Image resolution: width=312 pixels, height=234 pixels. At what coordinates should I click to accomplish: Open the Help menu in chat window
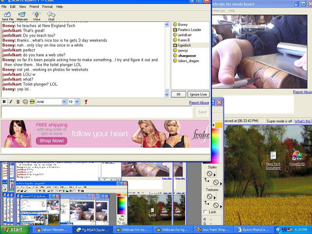pyautogui.click(x=59, y=6)
